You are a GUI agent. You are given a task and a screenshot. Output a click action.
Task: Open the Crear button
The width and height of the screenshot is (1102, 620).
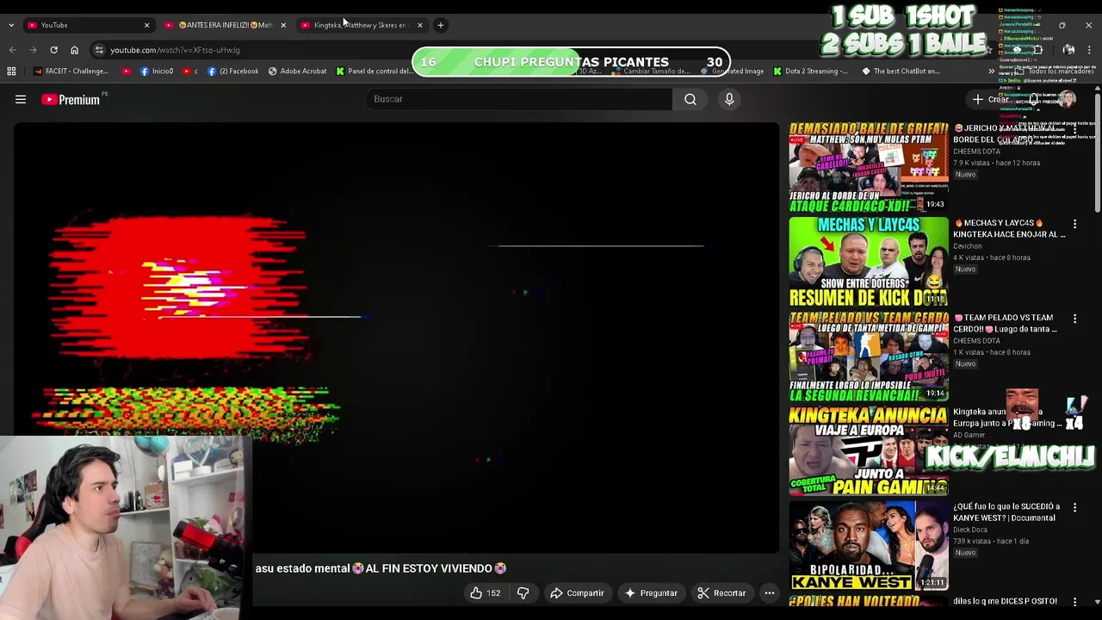click(990, 99)
